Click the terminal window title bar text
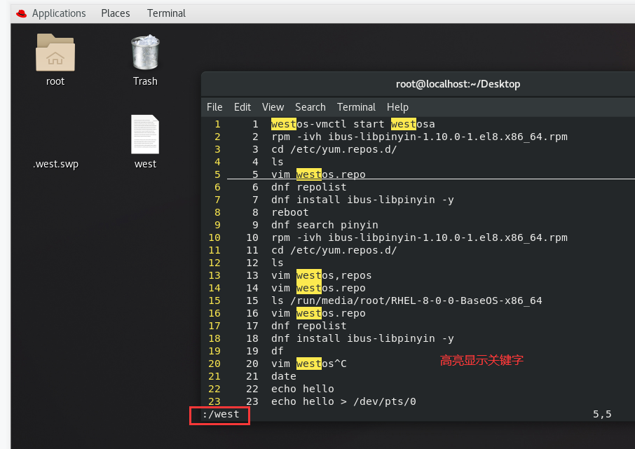This screenshot has height=449, width=635. 456,83
